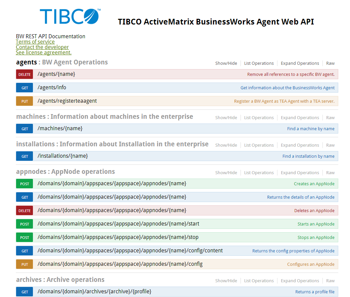Click Show/Hide for archives section

click(x=226, y=281)
